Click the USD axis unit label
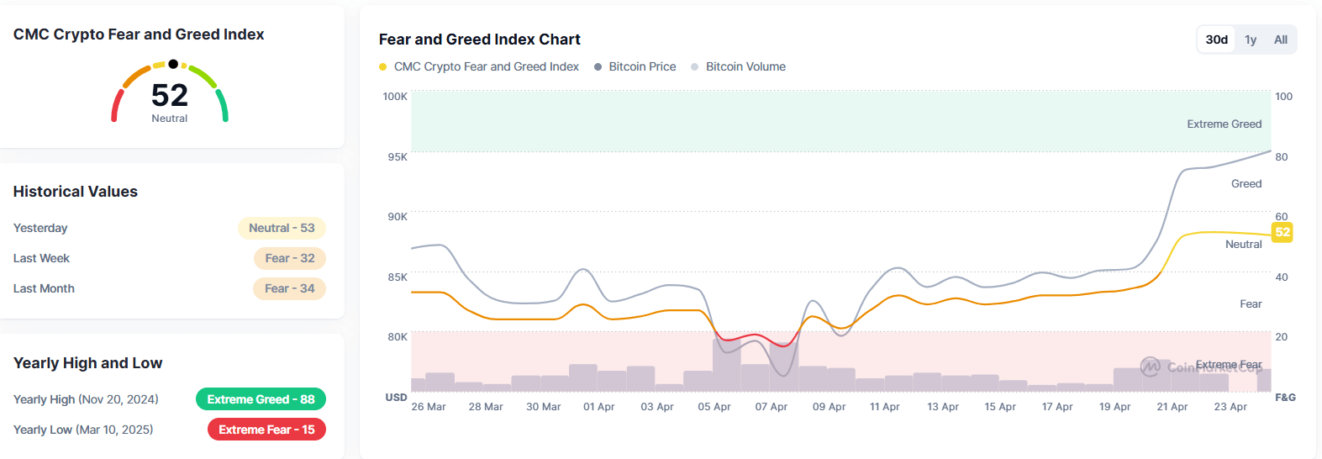The width and height of the screenshot is (1322, 459). coord(396,398)
